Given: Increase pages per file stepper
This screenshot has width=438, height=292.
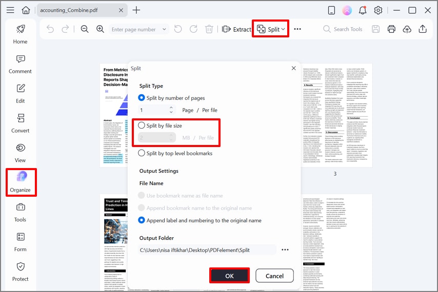Looking at the screenshot, I should [171, 108].
